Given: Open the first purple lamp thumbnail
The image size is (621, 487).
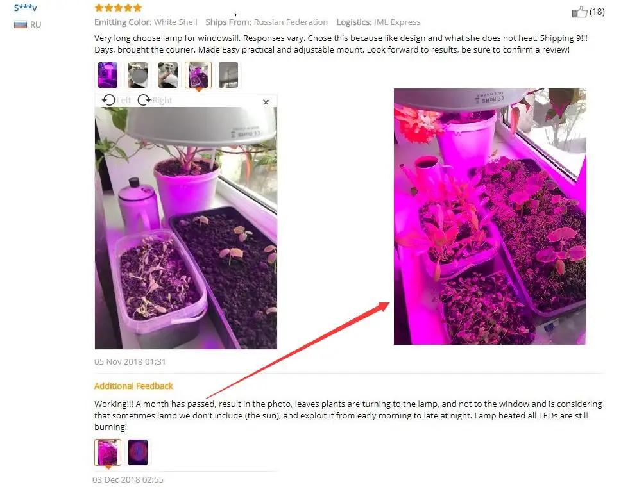Looking at the screenshot, I should pyautogui.click(x=108, y=75).
